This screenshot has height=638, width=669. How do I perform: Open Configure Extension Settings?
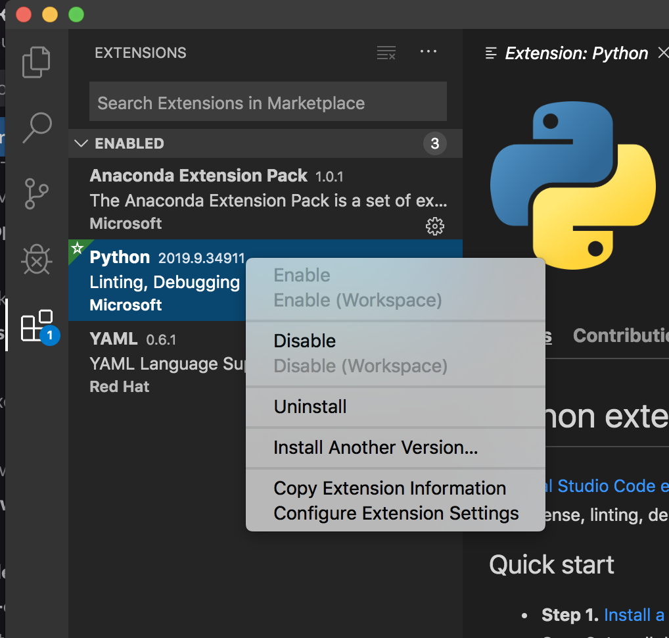(396, 513)
